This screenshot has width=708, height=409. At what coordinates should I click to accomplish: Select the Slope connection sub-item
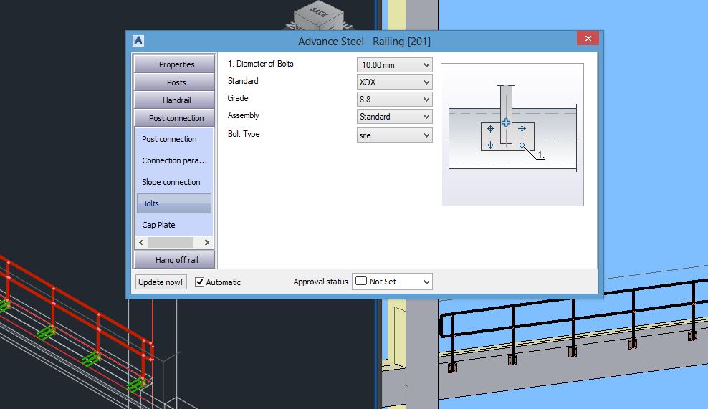point(174,182)
